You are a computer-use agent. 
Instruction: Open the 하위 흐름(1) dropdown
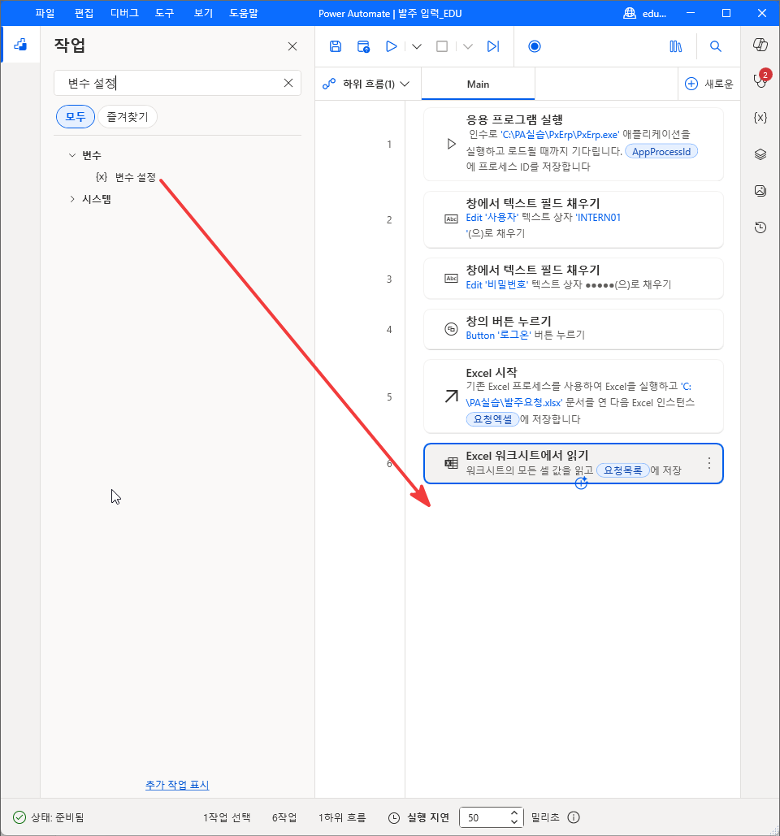366,84
